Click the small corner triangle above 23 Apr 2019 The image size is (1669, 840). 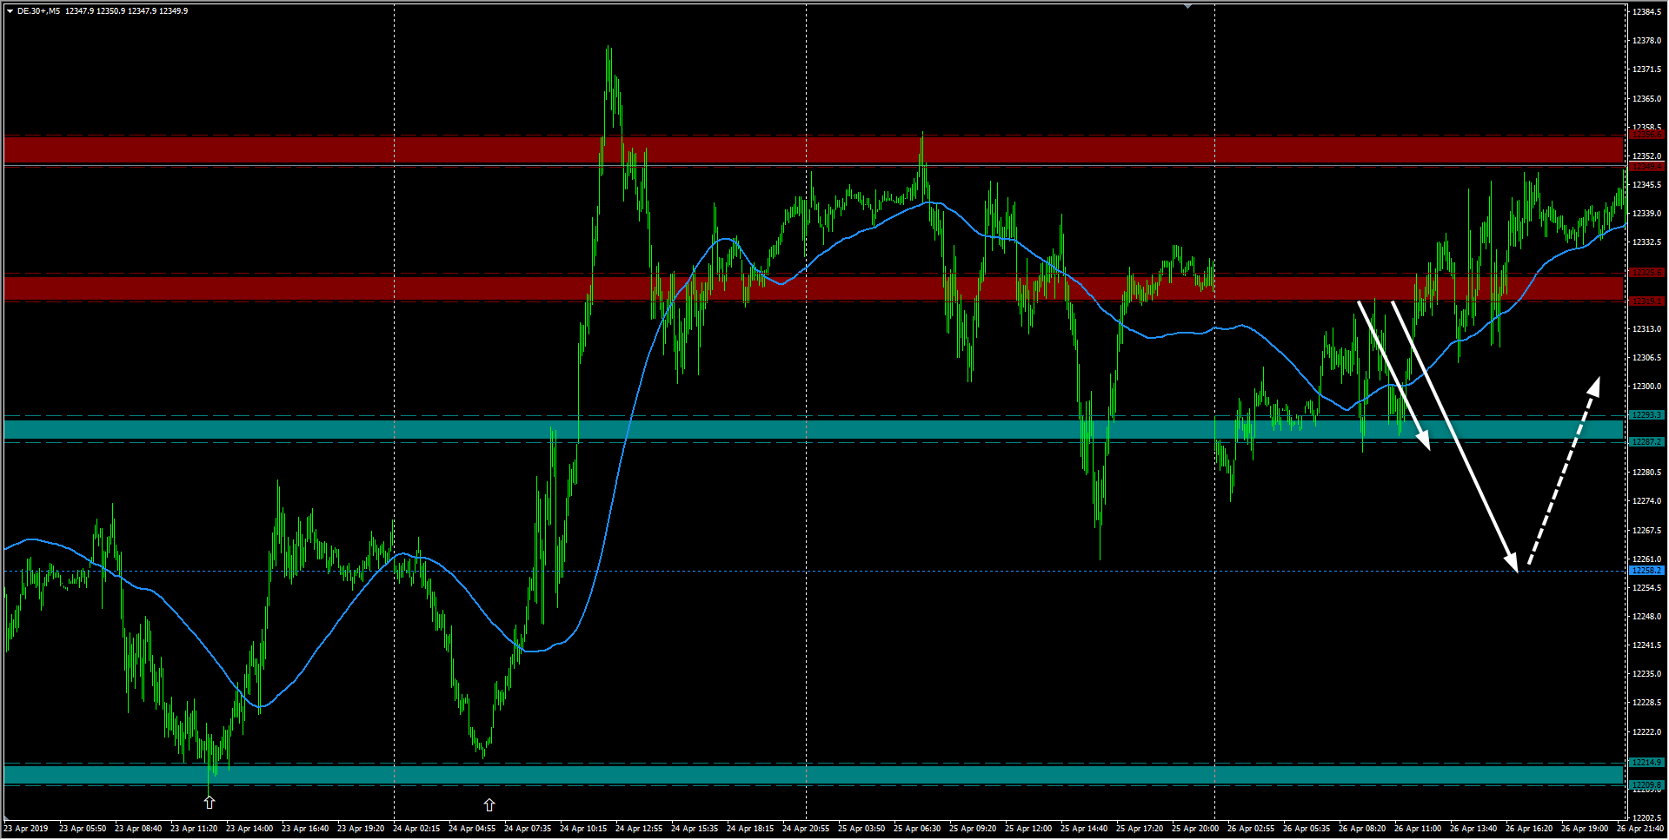coord(7,818)
